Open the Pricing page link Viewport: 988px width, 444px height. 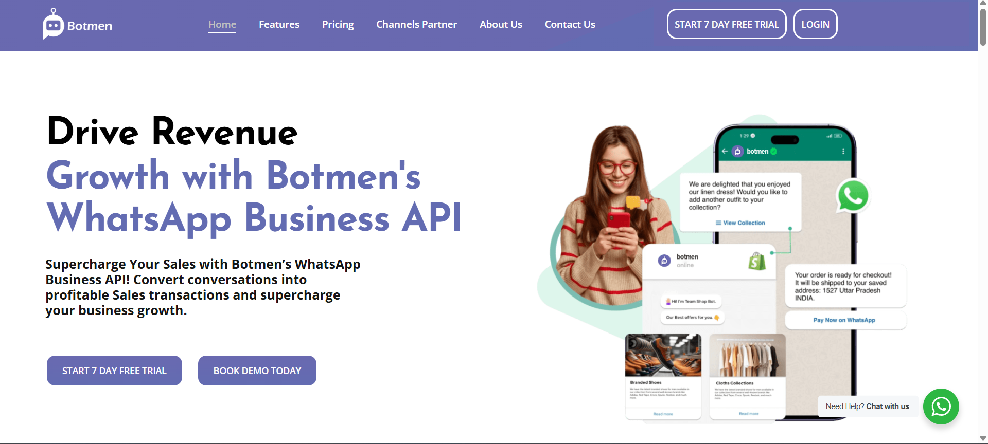[x=338, y=24]
